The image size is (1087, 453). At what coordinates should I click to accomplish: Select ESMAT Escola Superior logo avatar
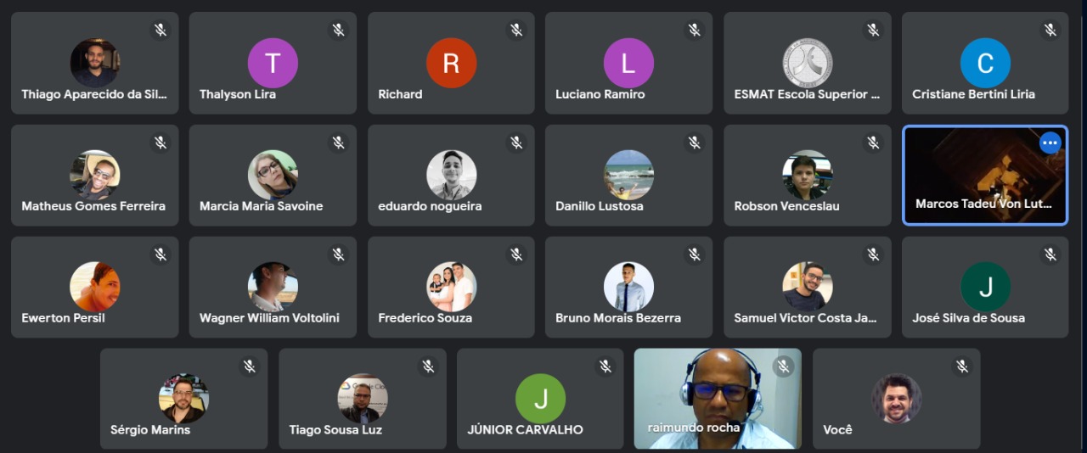[x=807, y=63]
